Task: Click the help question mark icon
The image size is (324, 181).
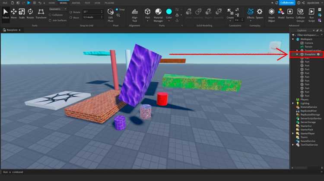Action: 299,3
